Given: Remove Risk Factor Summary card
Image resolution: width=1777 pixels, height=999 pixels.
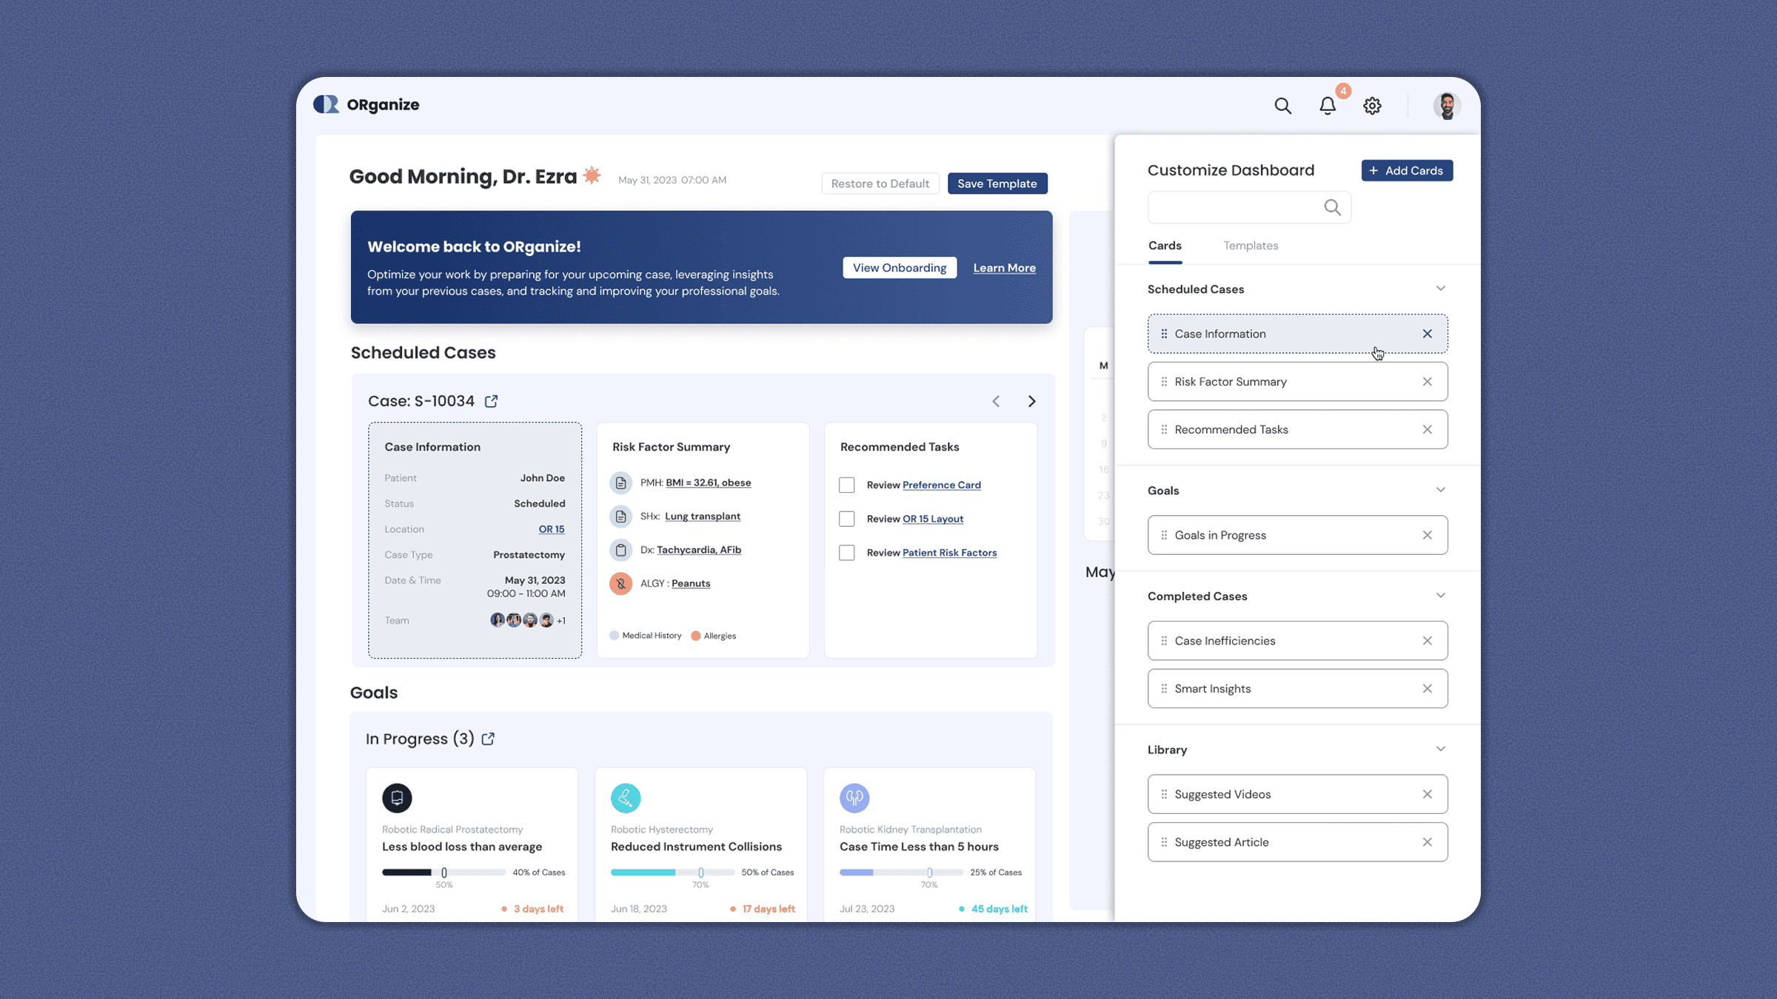Looking at the screenshot, I should pos(1427,382).
